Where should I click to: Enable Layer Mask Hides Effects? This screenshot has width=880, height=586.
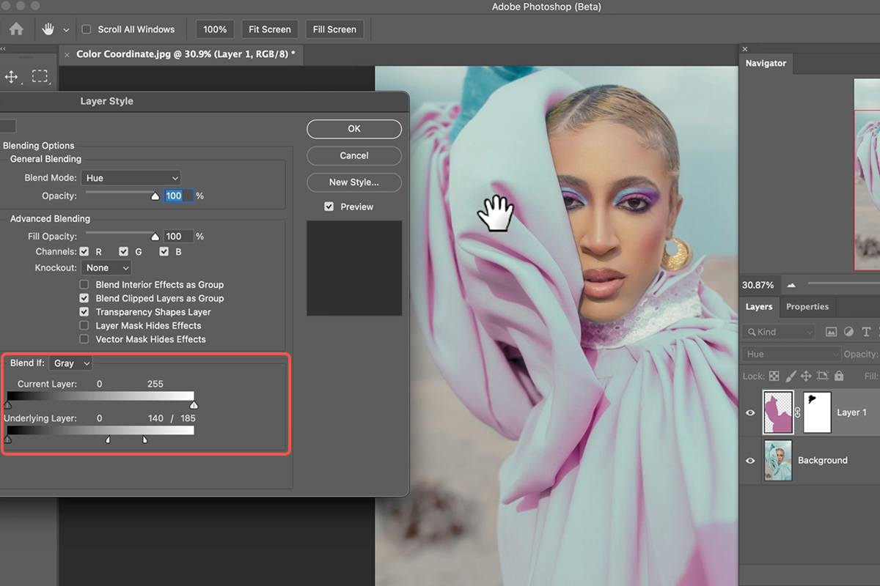tap(84, 326)
